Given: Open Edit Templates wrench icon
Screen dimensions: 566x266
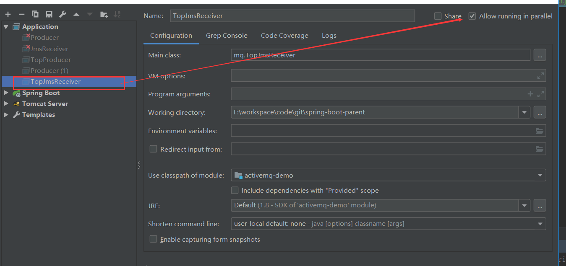Looking at the screenshot, I should tap(63, 14).
